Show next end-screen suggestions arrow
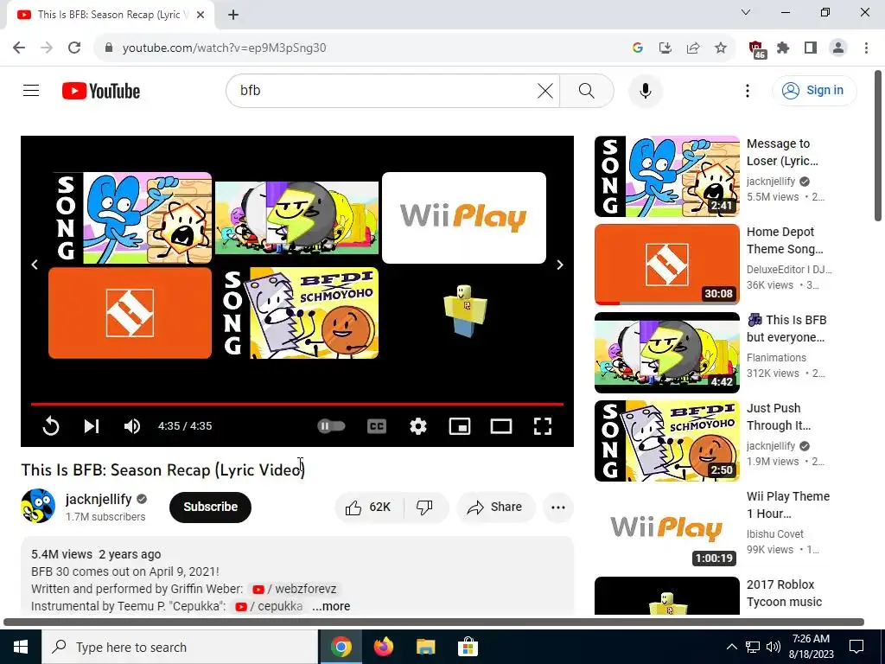This screenshot has height=664, width=885. tap(560, 265)
